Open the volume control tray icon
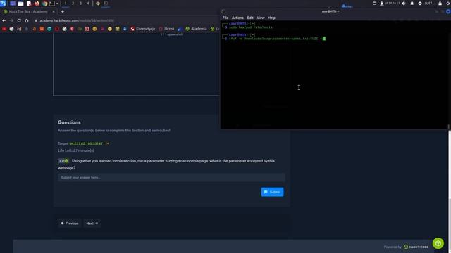The width and height of the screenshot is (451, 253). coord(404,4)
